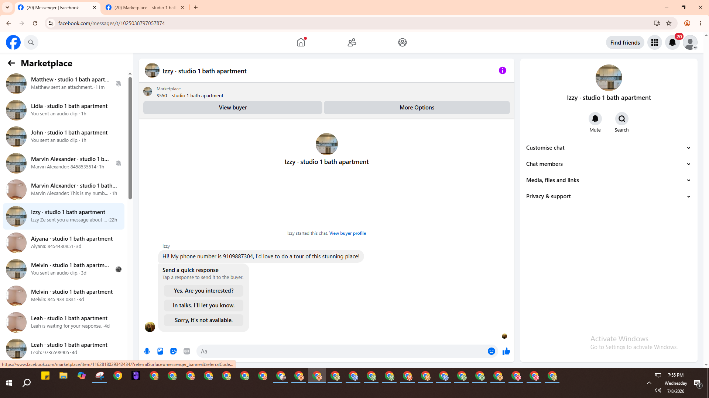Click the browser address bar URL
This screenshot has width=709, height=398.
click(112, 23)
